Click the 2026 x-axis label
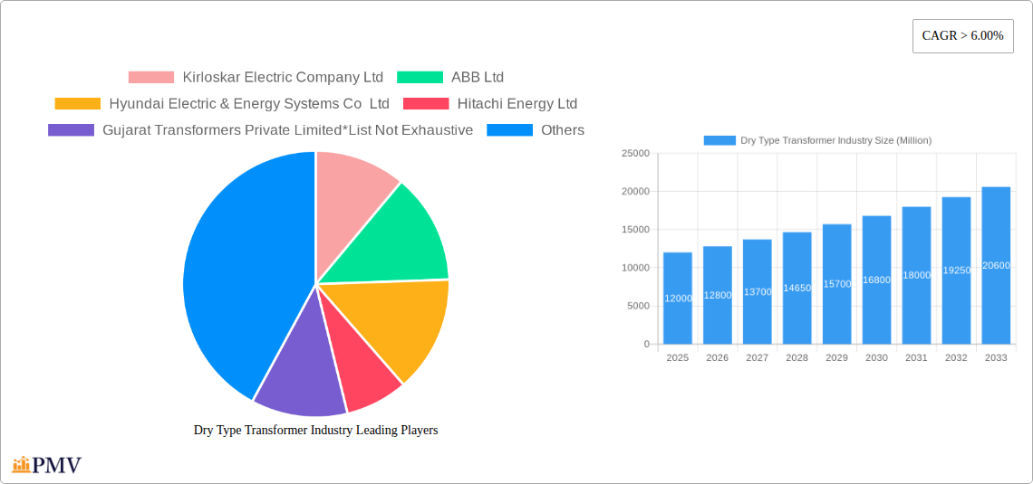 (x=718, y=357)
